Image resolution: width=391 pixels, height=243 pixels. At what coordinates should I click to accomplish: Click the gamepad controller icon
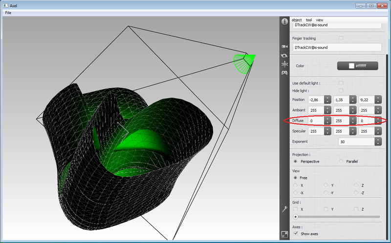[284, 73]
